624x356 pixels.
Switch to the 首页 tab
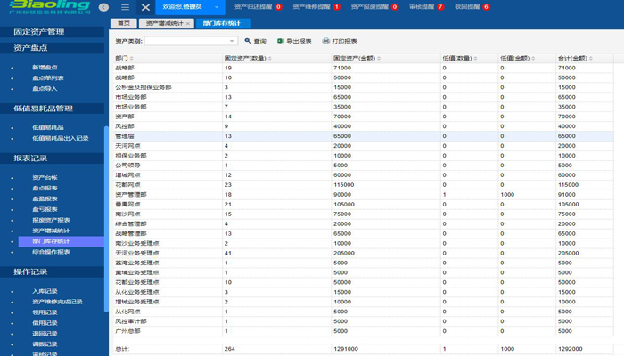[124, 23]
